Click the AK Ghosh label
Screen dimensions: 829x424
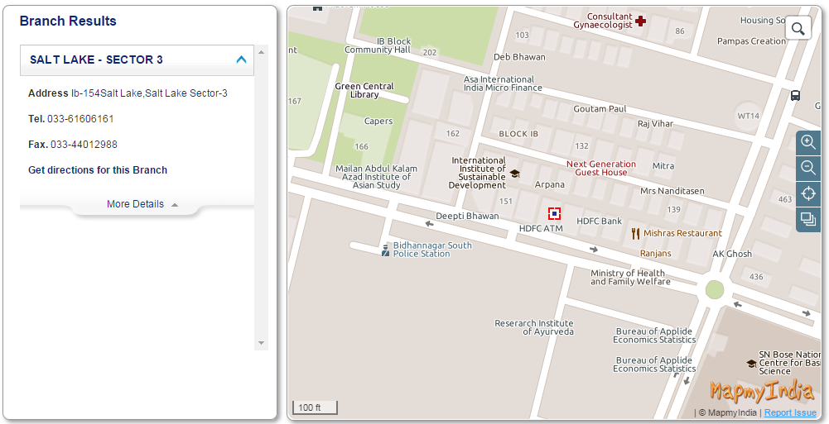pos(732,255)
